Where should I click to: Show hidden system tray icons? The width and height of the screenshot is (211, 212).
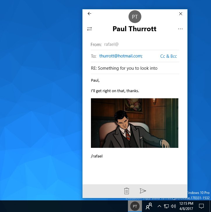point(159,206)
